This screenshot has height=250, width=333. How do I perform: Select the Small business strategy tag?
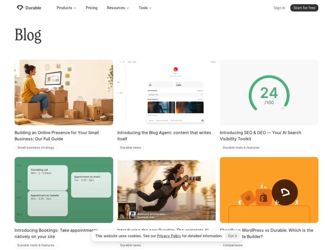36,147
